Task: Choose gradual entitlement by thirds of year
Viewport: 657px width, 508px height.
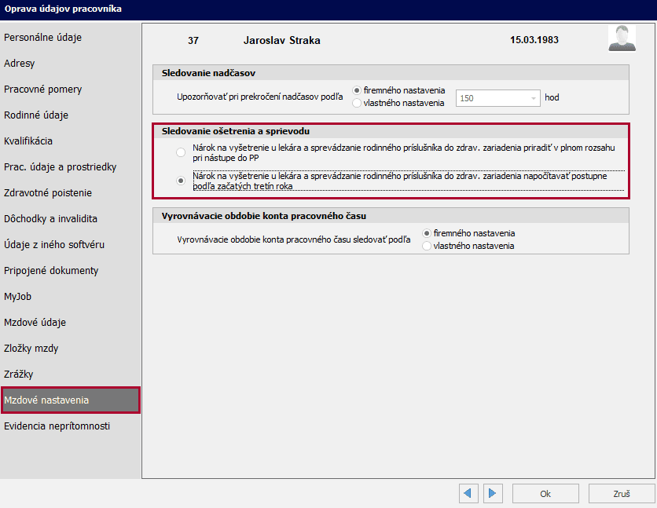Action: tap(182, 181)
